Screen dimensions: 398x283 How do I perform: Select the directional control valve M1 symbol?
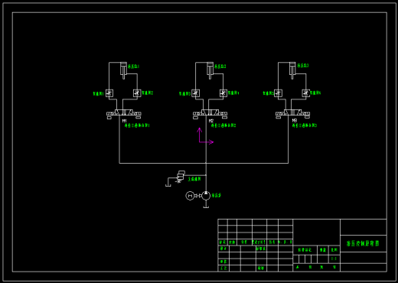(x=124, y=114)
